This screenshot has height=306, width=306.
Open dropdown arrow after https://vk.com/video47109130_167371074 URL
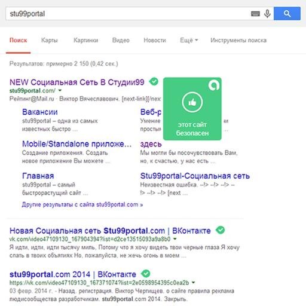coord(193,283)
